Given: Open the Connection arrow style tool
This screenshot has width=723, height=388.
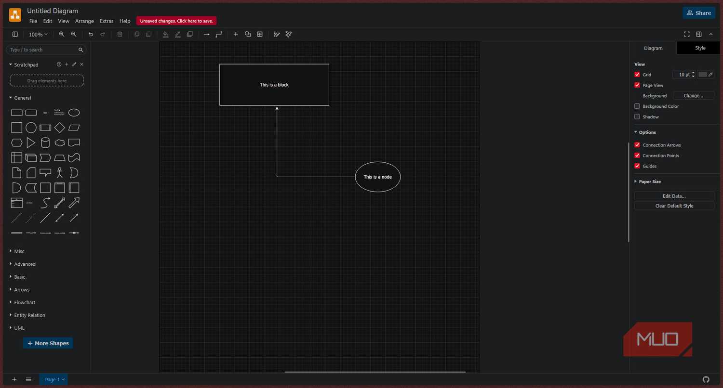Looking at the screenshot, I should (x=206, y=34).
